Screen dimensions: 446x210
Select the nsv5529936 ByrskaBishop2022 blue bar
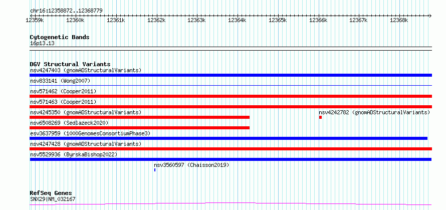231,159
